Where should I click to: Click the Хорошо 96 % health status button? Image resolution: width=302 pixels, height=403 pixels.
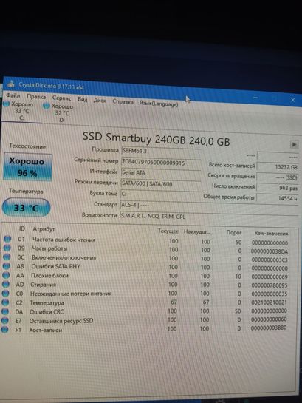pos(27,167)
